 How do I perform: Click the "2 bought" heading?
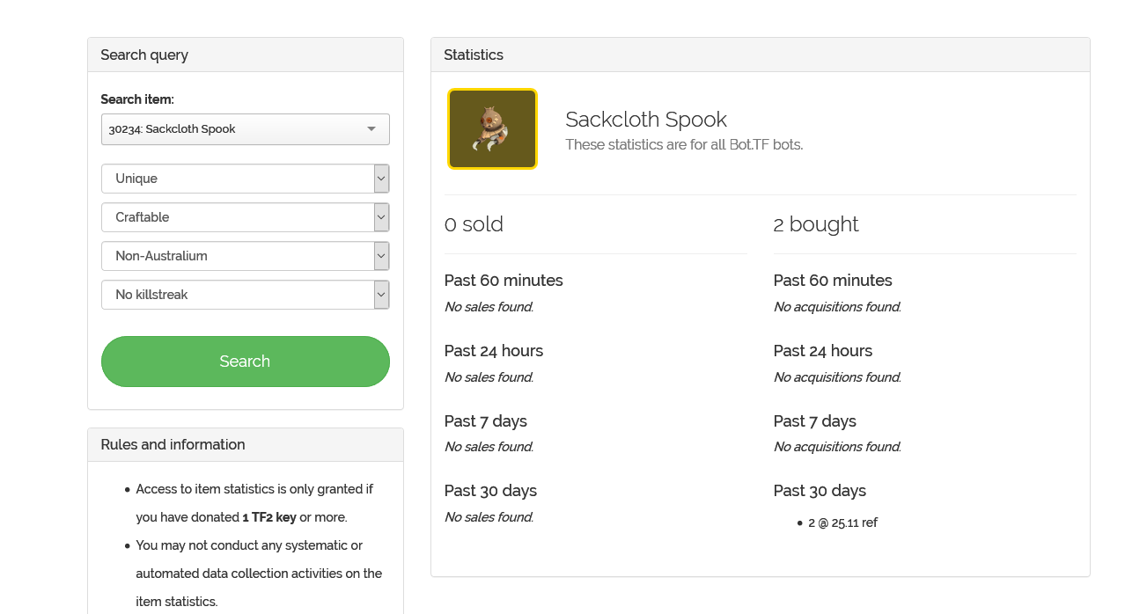[x=815, y=224]
